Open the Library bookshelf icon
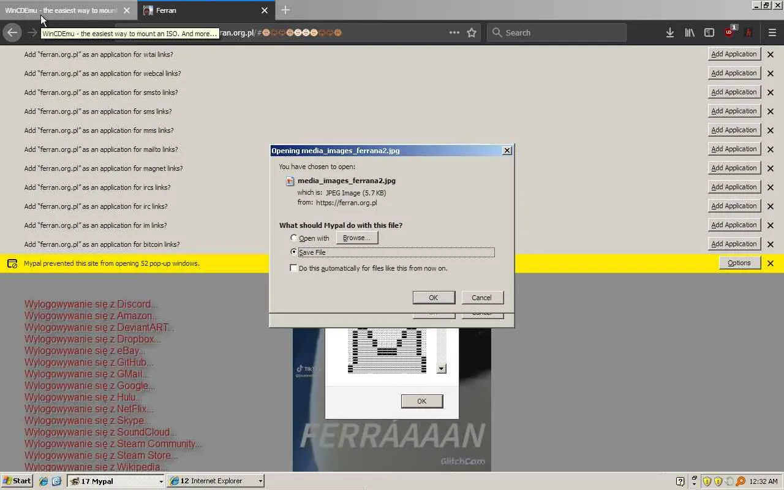This screenshot has height=490, width=784. coord(690,32)
